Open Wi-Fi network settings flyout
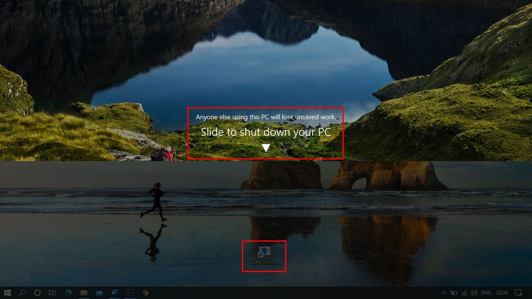The image size is (532, 299). (464, 293)
